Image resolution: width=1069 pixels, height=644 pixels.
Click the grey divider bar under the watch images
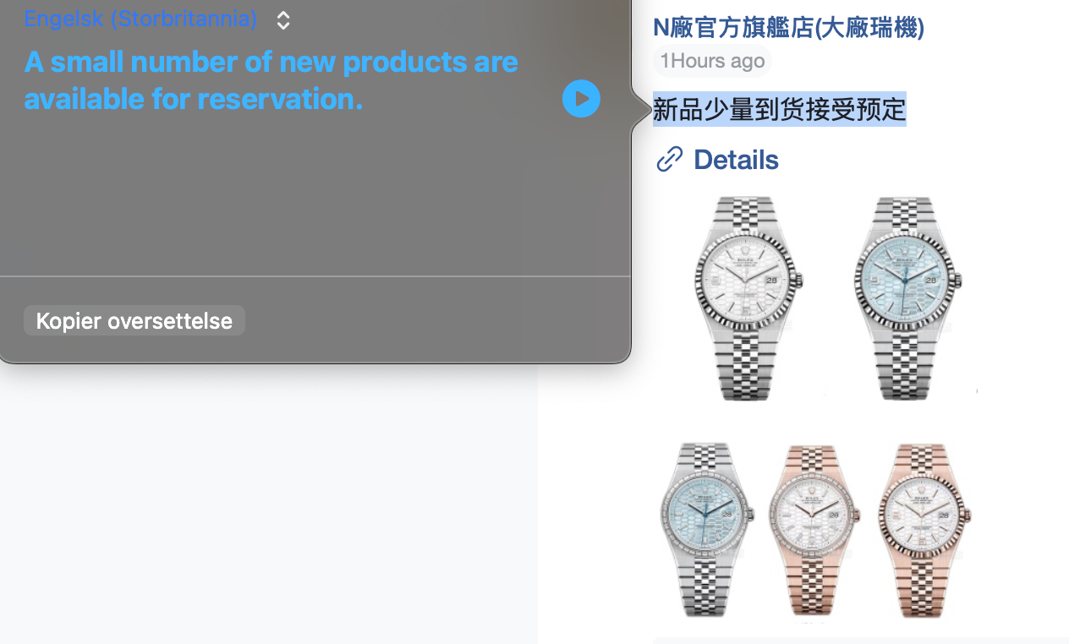861,640
